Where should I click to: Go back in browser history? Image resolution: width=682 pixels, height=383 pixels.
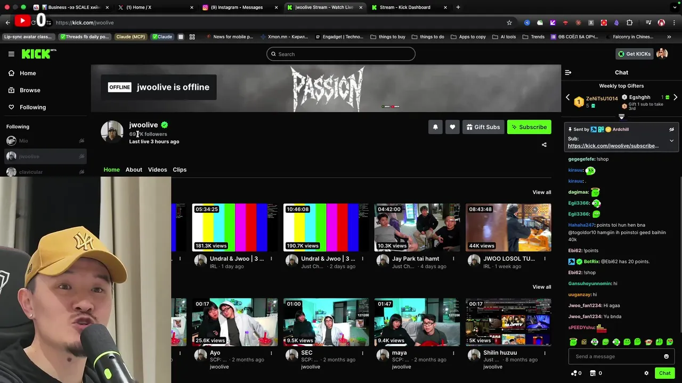(x=7, y=22)
